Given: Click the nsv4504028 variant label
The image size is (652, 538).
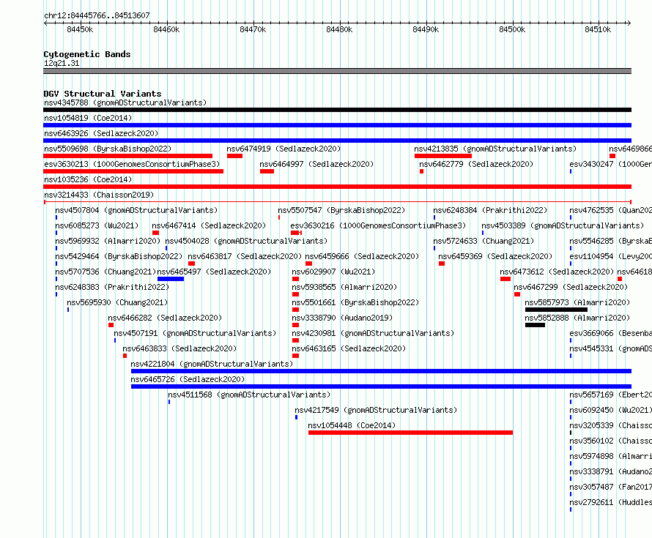Looking at the screenshot, I should pyautogui.click(x=246, y=241).
